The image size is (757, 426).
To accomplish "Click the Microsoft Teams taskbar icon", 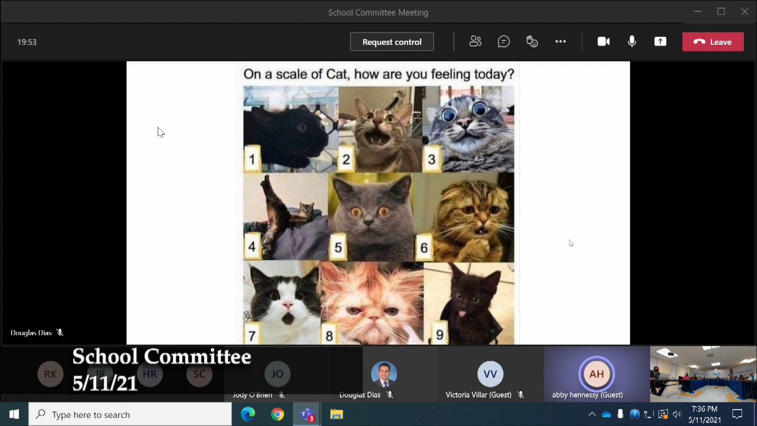I will point(307,414).
